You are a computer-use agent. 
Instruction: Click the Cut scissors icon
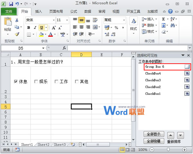[x=17, y=20]
